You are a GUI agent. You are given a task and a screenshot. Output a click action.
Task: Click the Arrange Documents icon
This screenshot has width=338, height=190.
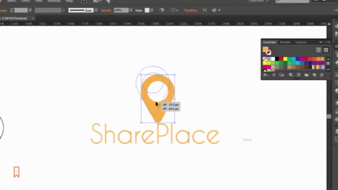coord(96,1)
